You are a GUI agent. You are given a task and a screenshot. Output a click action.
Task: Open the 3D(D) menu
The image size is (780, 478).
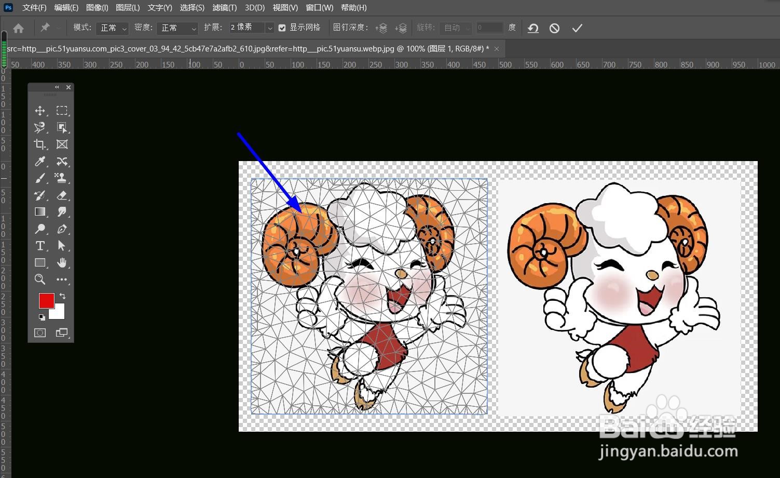coord(255,7)
